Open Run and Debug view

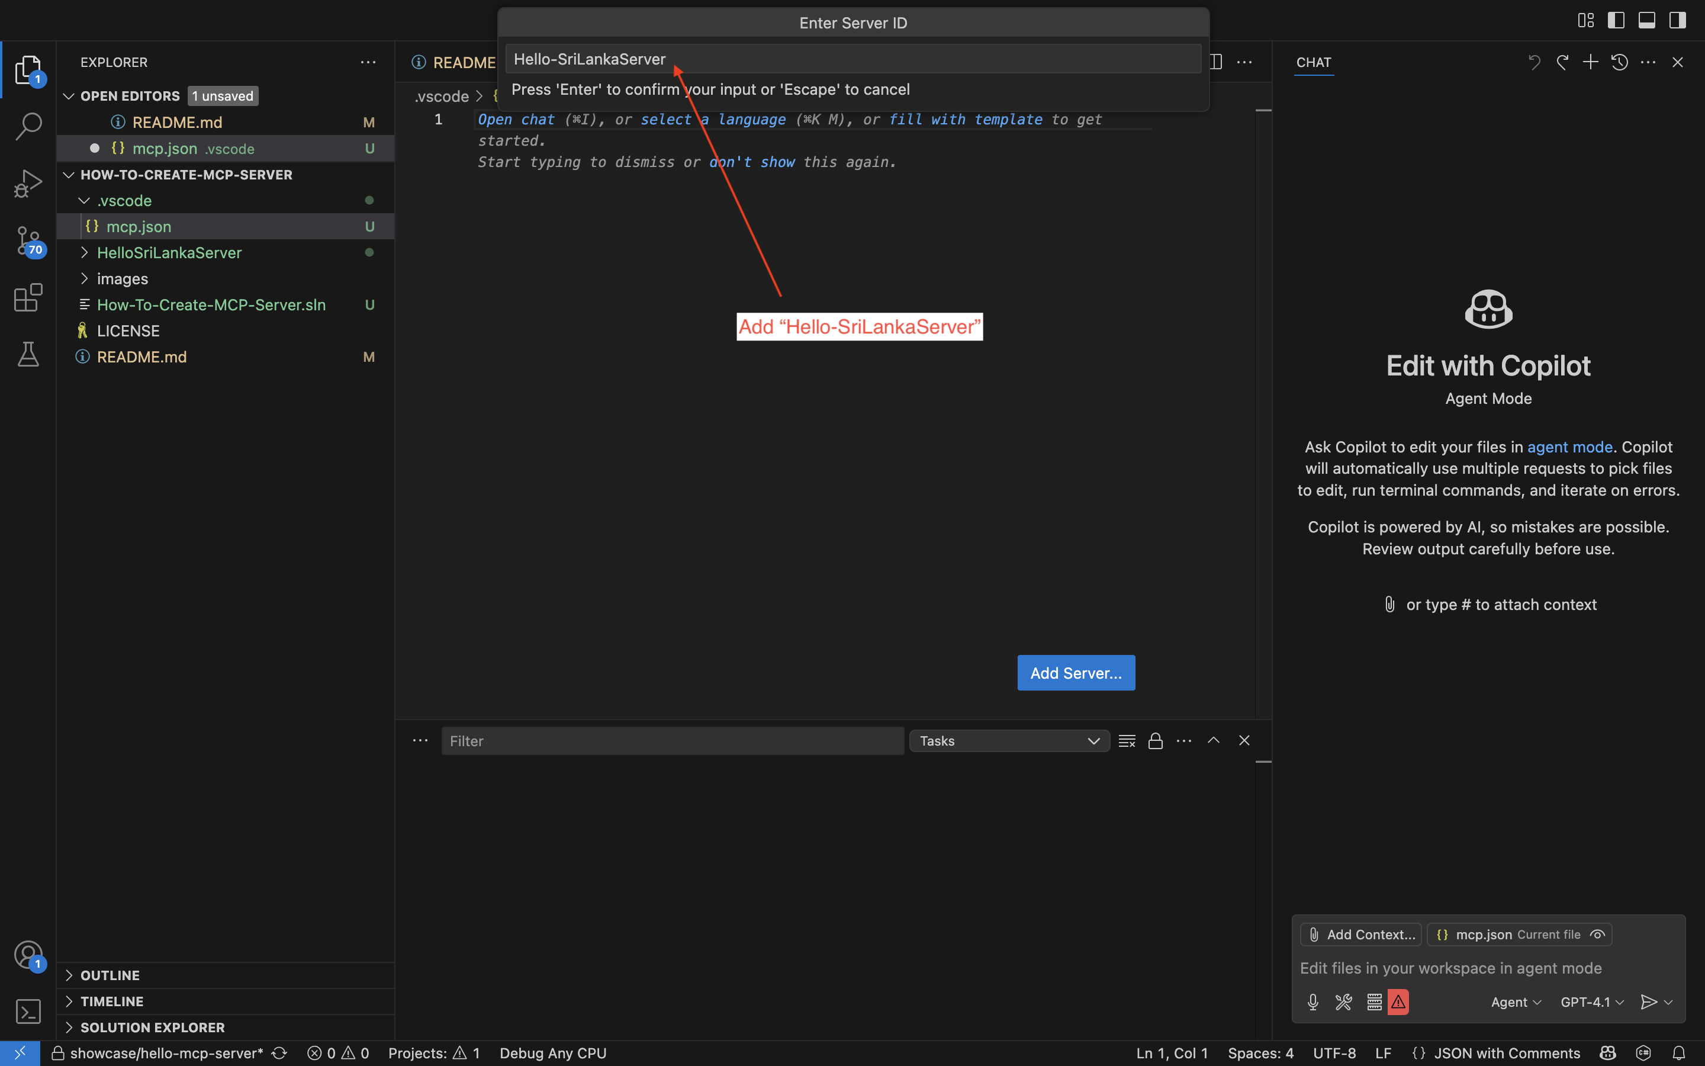28,184
